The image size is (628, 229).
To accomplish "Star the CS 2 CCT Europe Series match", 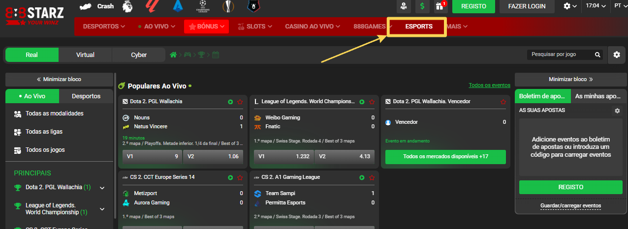I will tap(240, 177).
